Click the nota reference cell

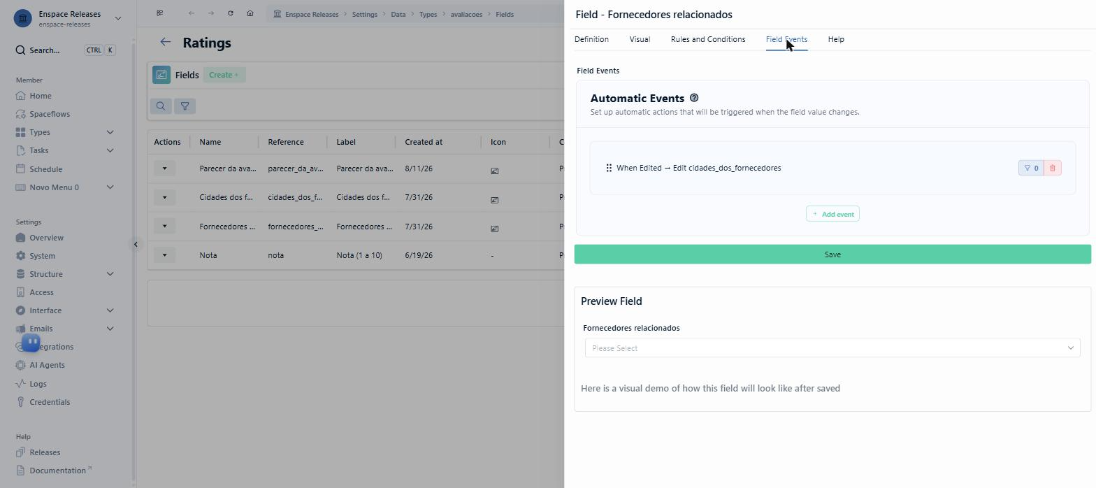[x=276, y=255]
